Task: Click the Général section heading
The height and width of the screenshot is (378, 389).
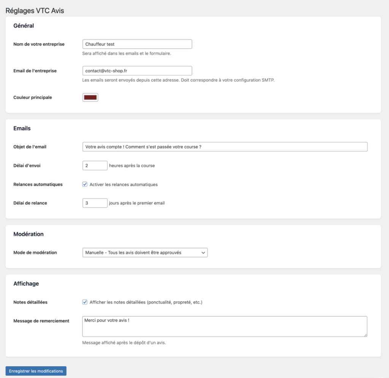Action: pyautogui.click(x=24, y=25)
